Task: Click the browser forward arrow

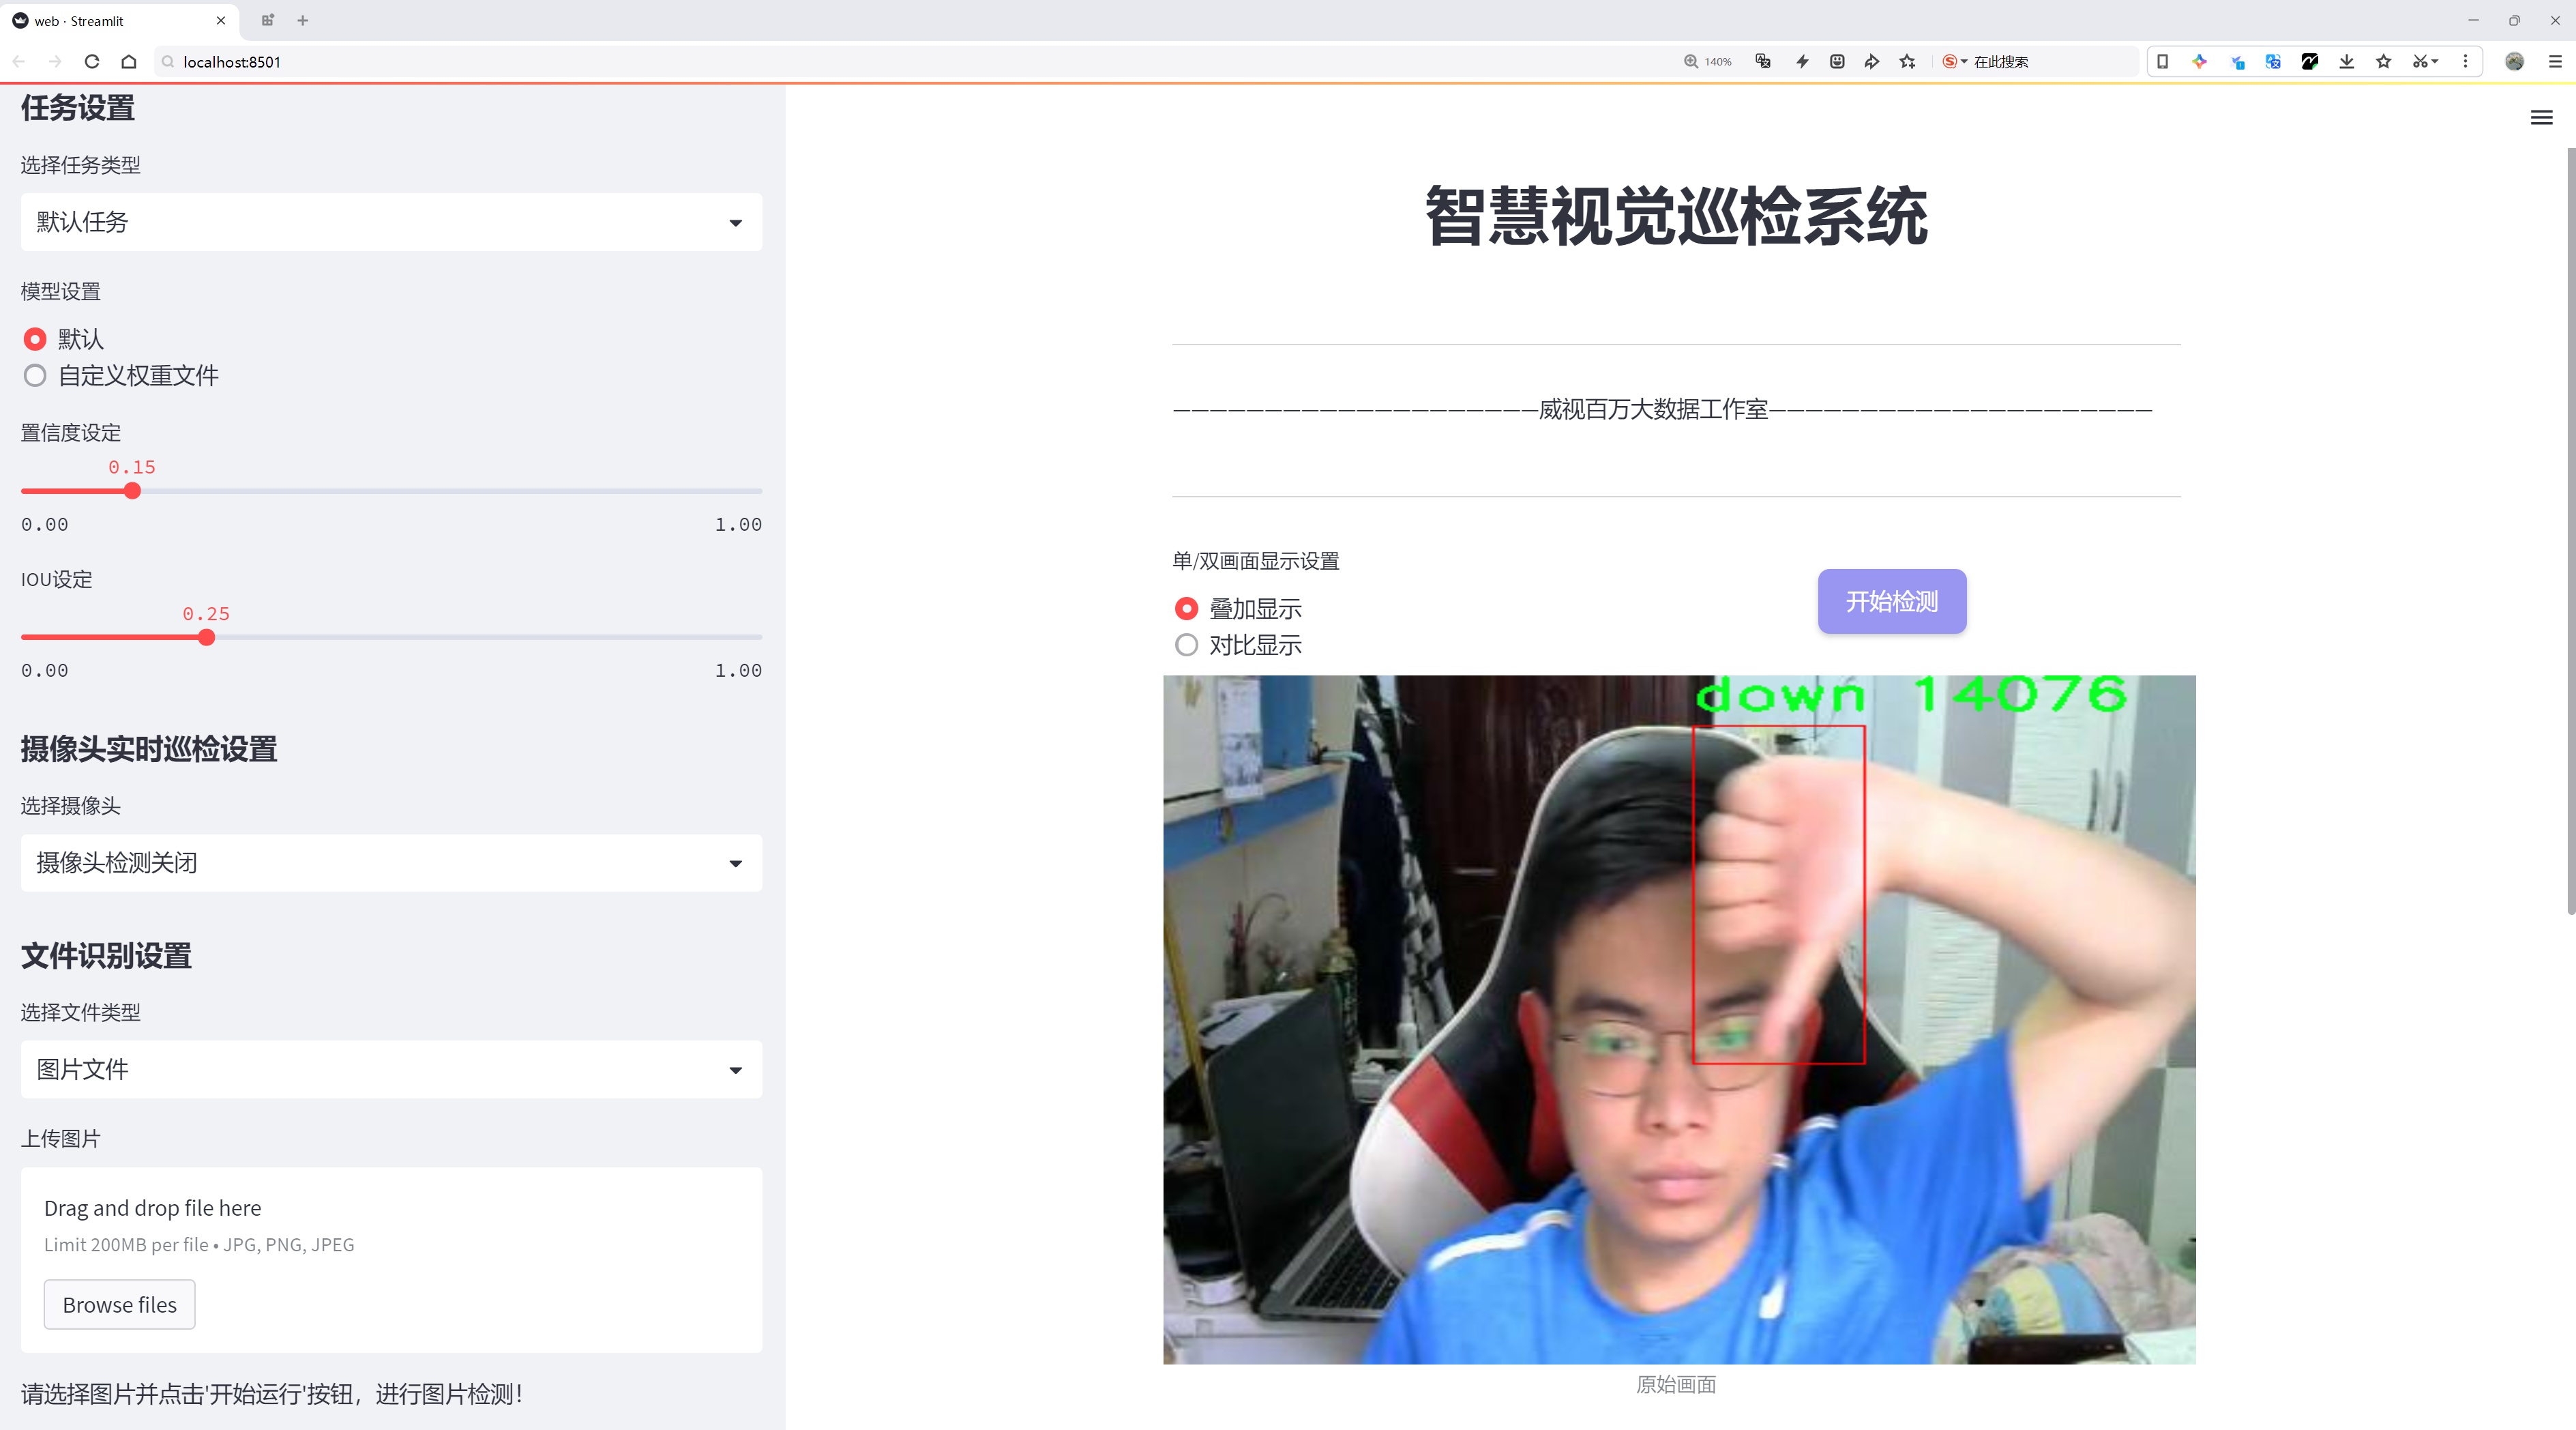Action: pyautogui.click(x=55, y=62)
